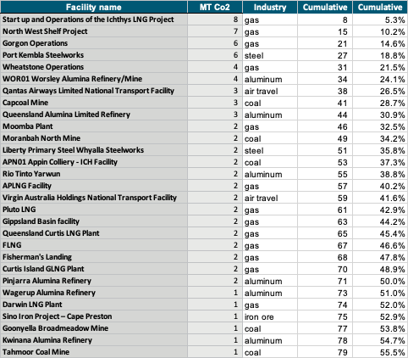This screenshot has height=358, width=408.
Task: Select the 5.3% cumulative percentage cell
Action: [380, 20]
